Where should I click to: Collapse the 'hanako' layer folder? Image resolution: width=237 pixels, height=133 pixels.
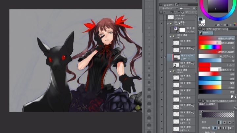(171, 71)
